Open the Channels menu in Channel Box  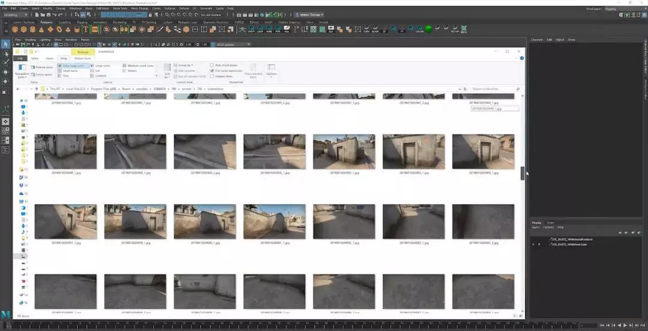click(537, 40)
